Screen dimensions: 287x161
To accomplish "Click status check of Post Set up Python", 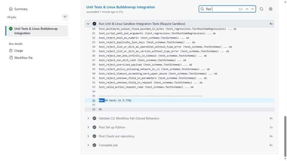I will click(94, 127).
